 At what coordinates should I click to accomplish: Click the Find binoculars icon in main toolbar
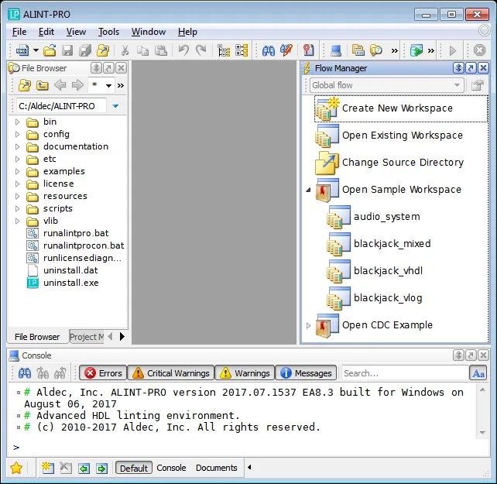click(x=268, y=50)
